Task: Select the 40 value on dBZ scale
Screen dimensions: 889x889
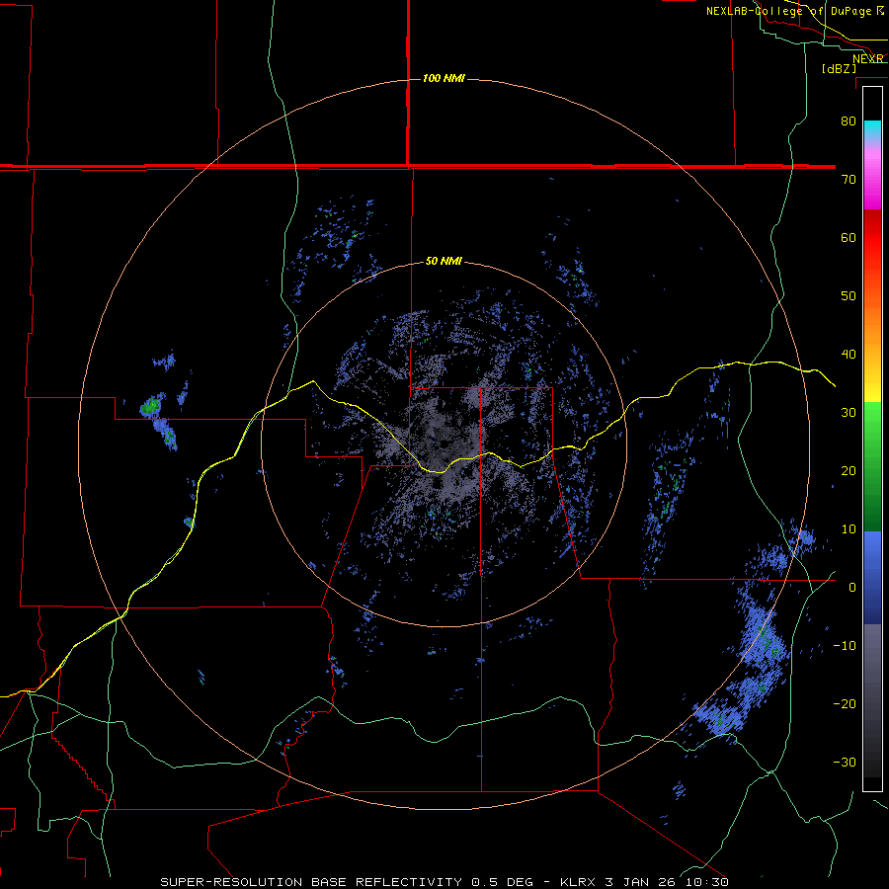Action: tap(849, 355)
